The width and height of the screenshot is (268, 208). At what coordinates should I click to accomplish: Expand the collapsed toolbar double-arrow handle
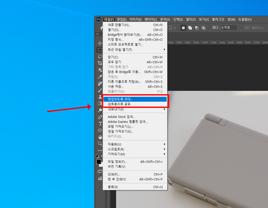(98, 34)
